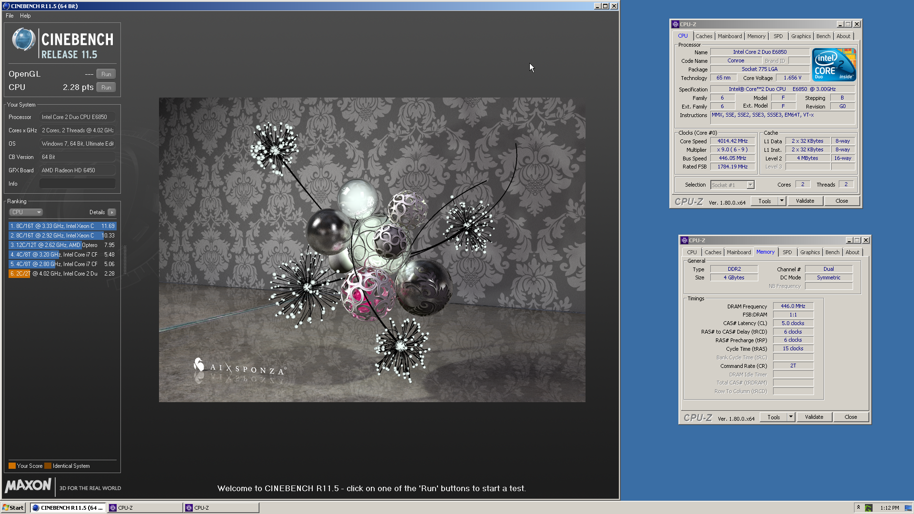
Task: Open Socket #1 selection dropdown
Action: click(x=732, y=185)
